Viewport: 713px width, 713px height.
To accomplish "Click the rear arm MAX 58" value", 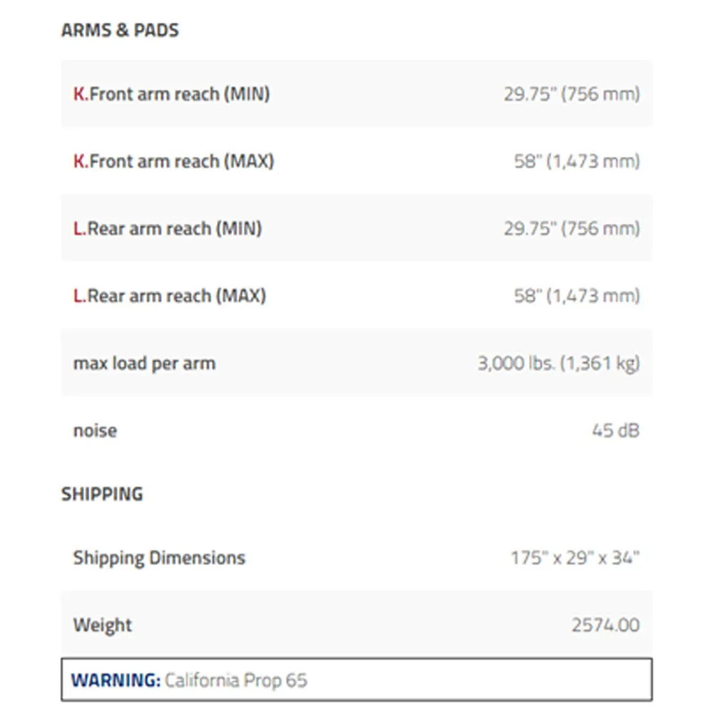I will coord(577,296).
